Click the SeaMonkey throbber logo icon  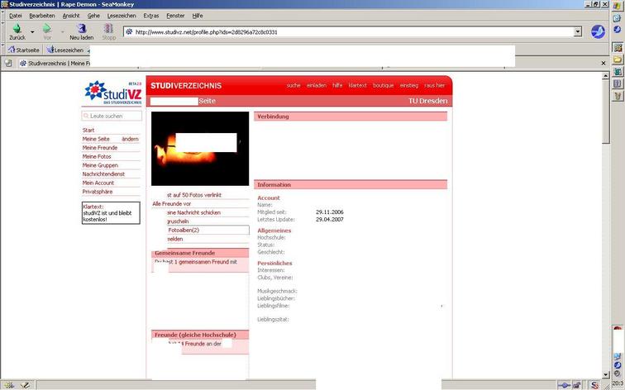click(x=597, y=32)
